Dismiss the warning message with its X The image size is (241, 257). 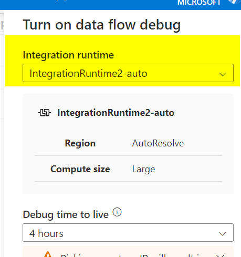(221, 255)
